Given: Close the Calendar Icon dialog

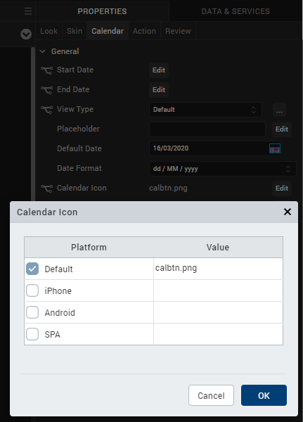Looking at the screenshot, I should [x=288, y=212].
